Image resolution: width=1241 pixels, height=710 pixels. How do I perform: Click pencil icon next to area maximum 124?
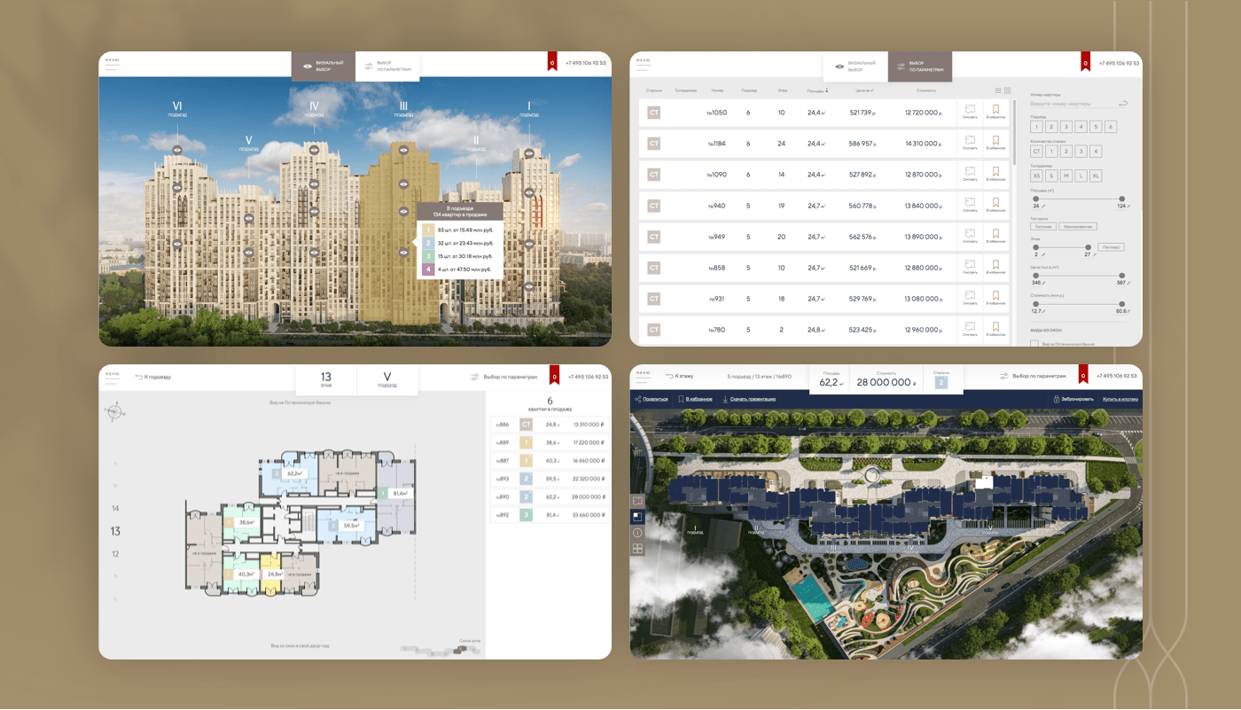click(x=1128, y=206)
